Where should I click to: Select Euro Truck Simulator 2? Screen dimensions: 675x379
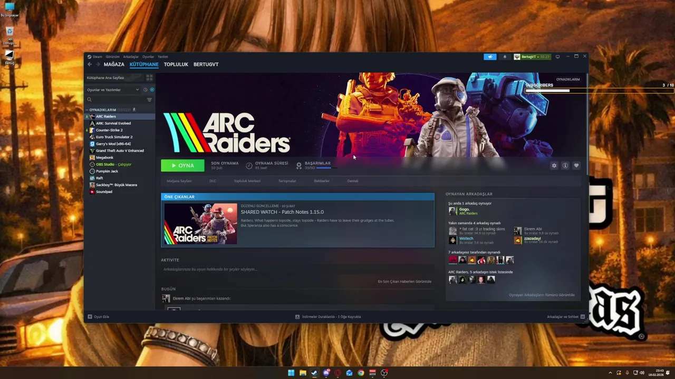click(120, 137)
